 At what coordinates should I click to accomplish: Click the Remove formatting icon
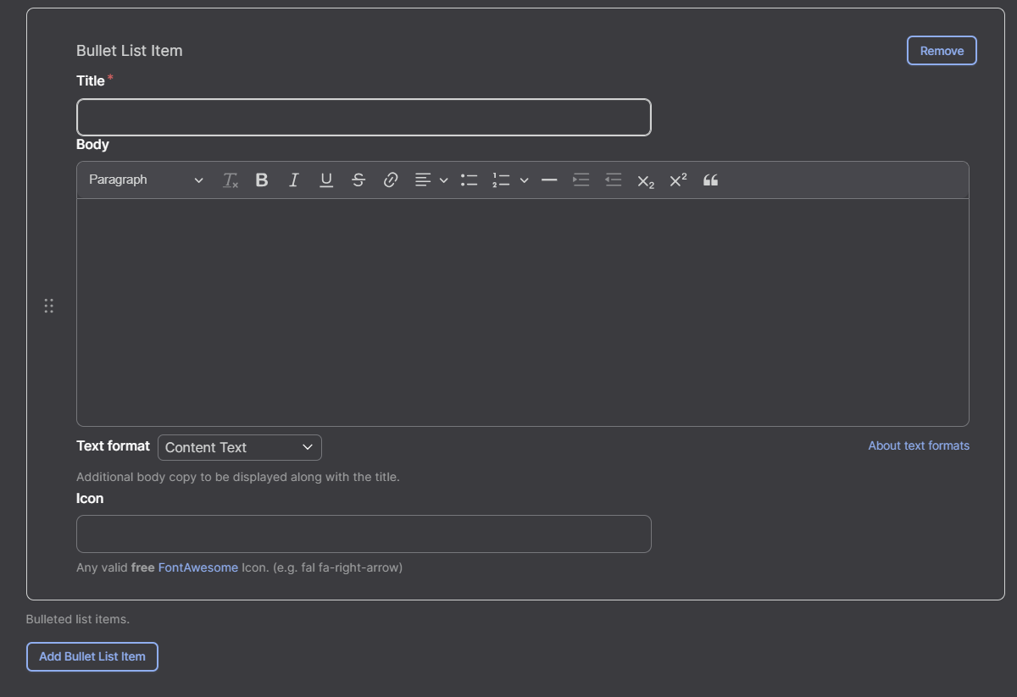[x=231, y=180]
